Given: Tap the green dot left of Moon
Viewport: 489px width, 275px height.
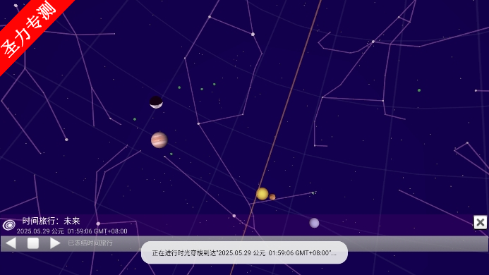Looking at the screenshot, I should point(135,119).
